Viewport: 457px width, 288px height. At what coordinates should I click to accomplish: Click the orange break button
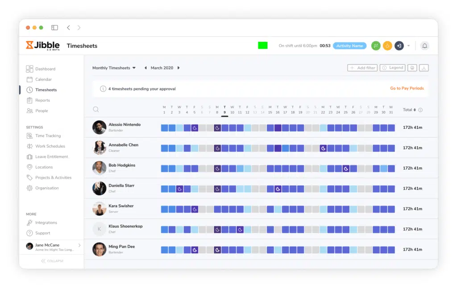(x=387, y=46)
